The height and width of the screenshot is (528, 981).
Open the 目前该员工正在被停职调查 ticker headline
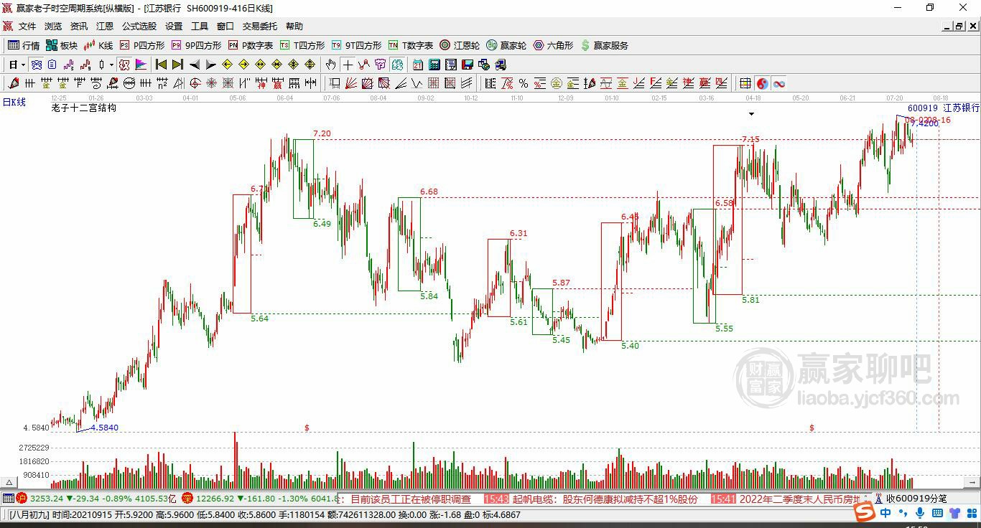point(411,499)
